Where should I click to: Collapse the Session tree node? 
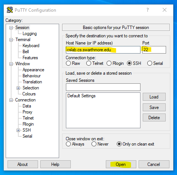pyautogui.click(x=11, y=28)
